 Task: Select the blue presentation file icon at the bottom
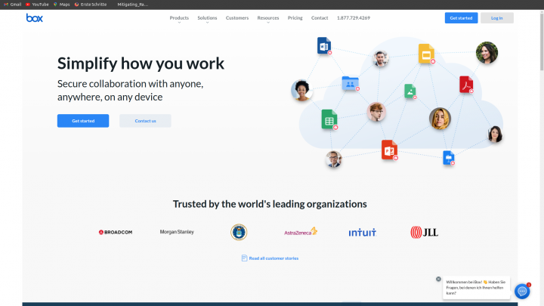coord(449,157)
